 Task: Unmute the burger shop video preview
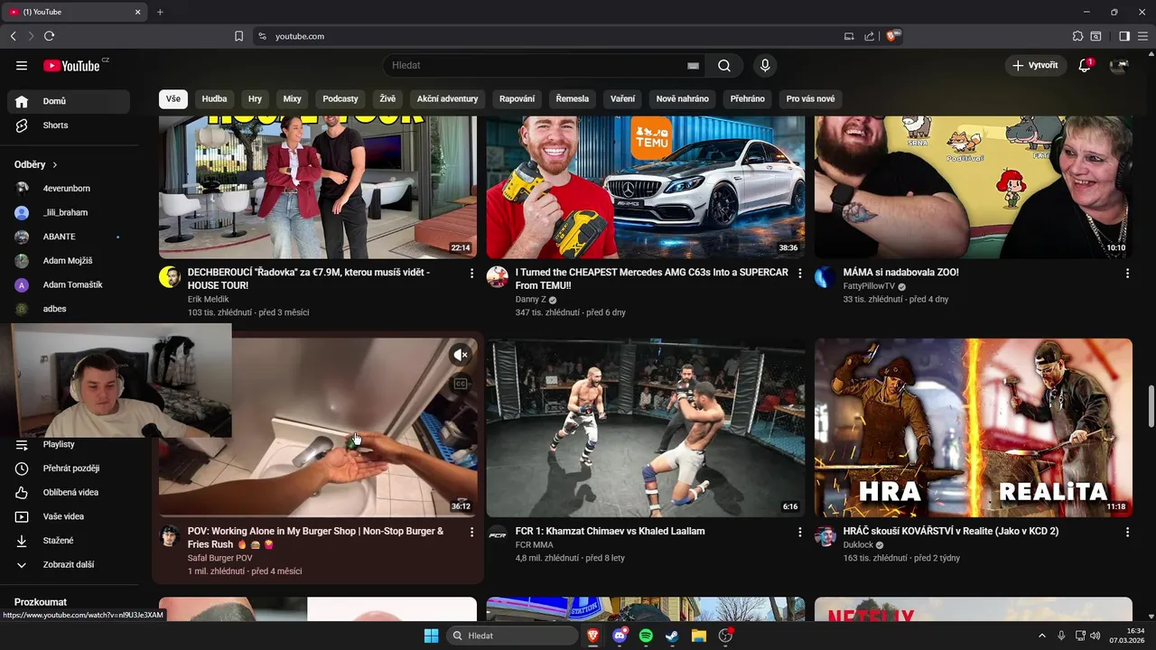tap(461, 355)
